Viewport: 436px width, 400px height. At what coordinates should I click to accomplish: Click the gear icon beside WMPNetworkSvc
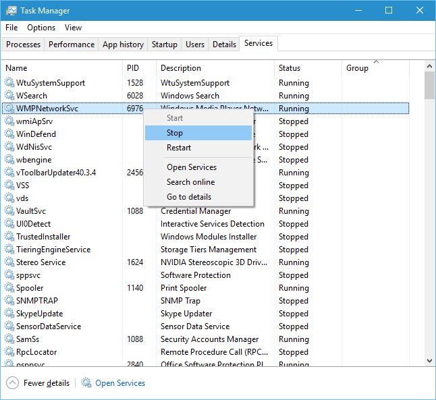pyautogui.click(x=9, y=108)
